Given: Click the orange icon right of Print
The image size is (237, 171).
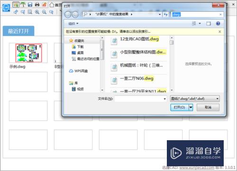Looking at the screenshot, I should (x=45, y=5).
